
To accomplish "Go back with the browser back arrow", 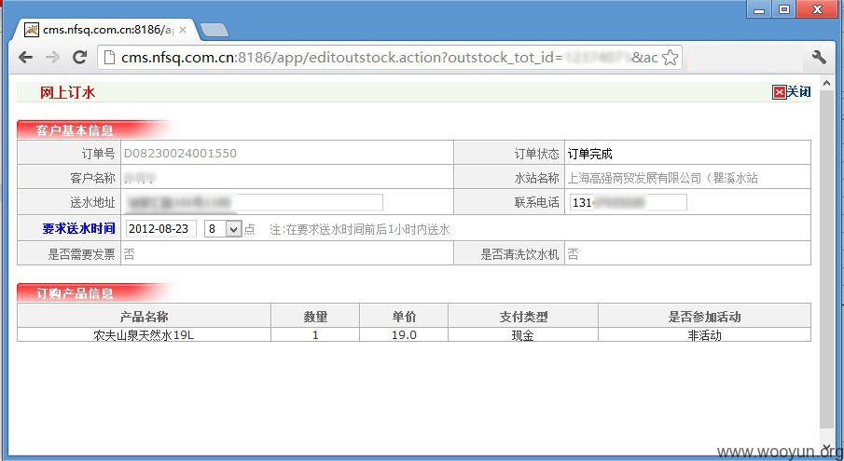I will (x=25, y=57).
